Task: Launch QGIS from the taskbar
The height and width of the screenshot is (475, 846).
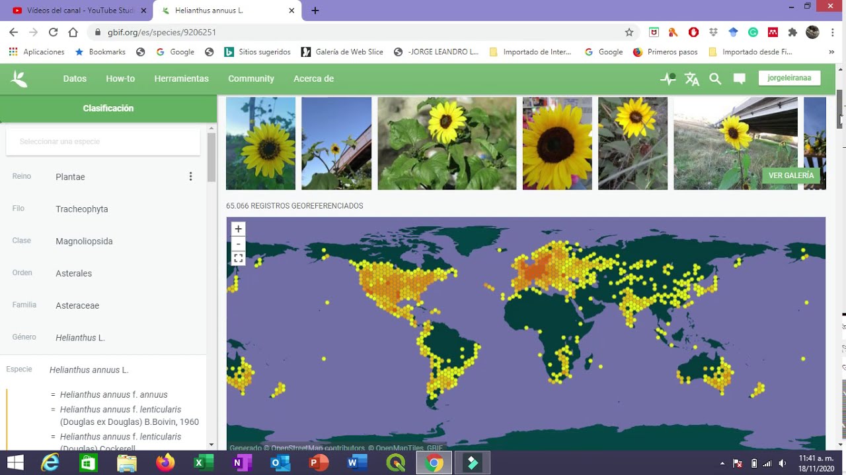Action: coord(396,463)
